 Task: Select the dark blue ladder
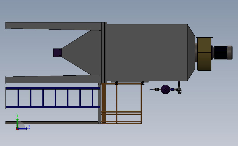point(53,98)
